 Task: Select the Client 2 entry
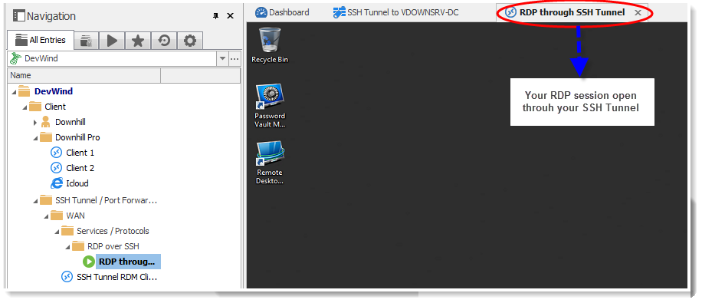(x=80, y=168)
